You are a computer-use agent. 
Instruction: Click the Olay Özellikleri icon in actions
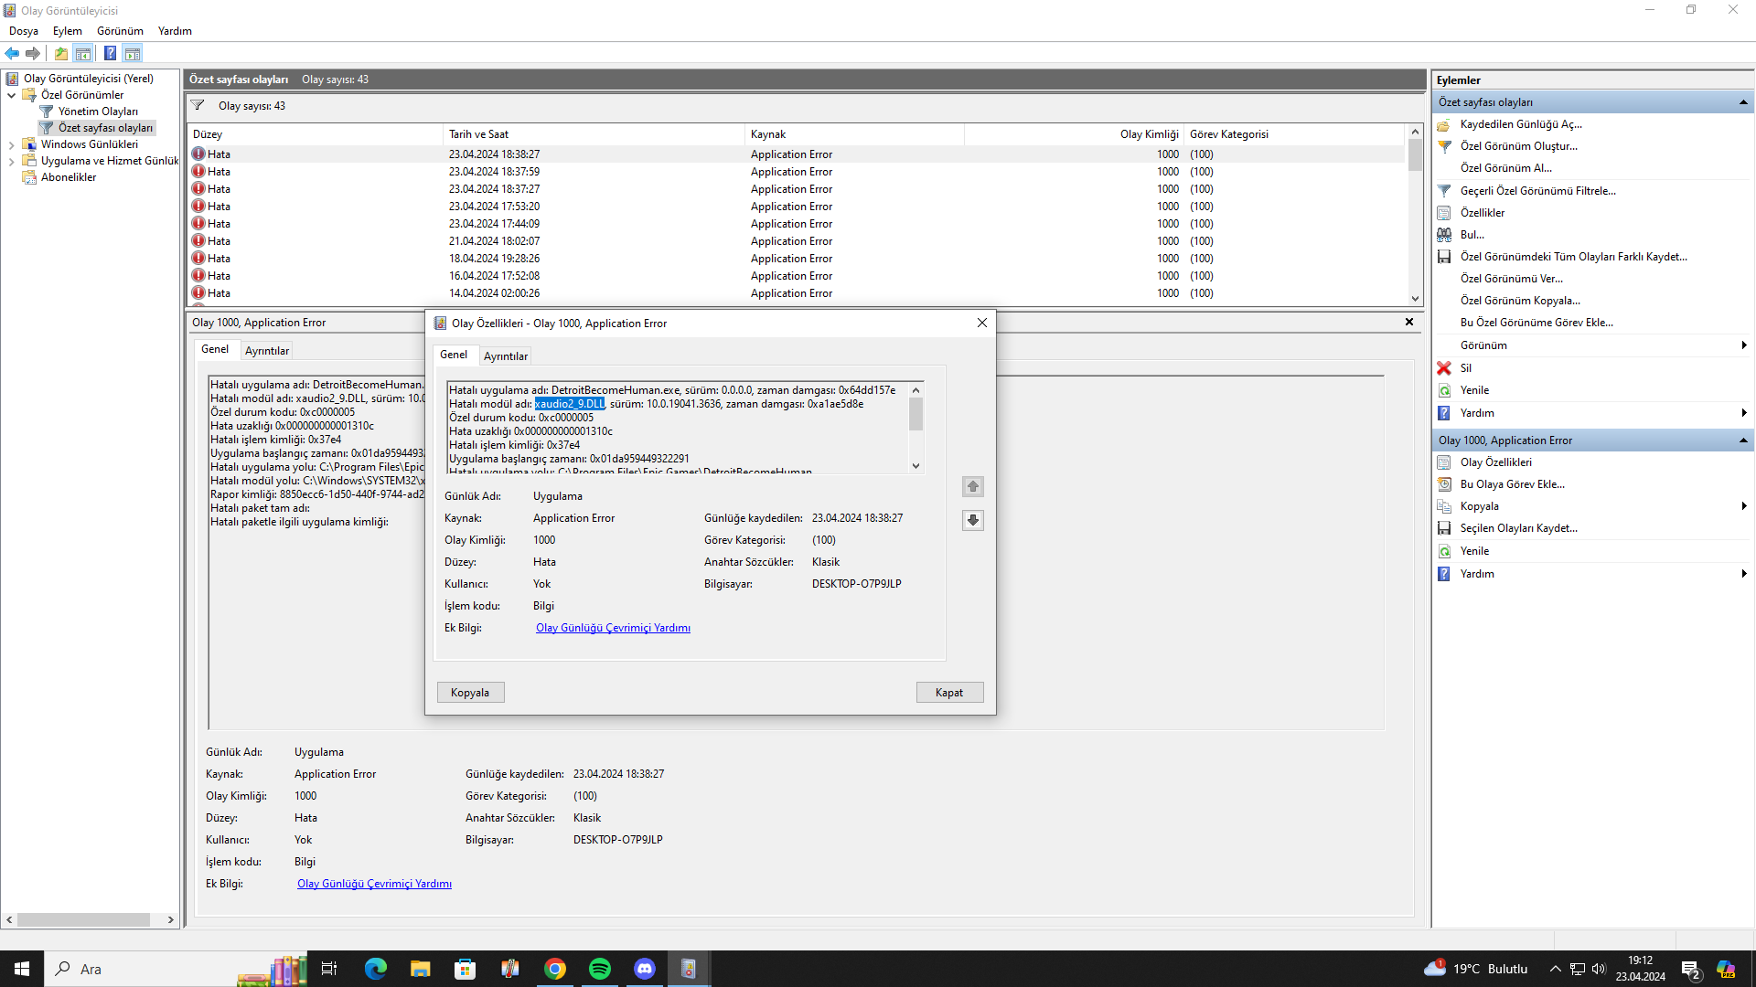point(1444,462)
